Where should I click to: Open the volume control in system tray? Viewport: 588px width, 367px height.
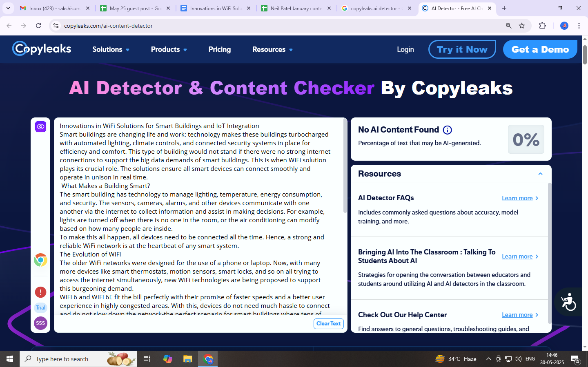(518, 359)
